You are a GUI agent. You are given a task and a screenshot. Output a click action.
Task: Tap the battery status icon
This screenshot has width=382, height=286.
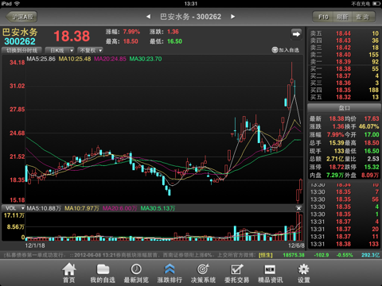376,4
